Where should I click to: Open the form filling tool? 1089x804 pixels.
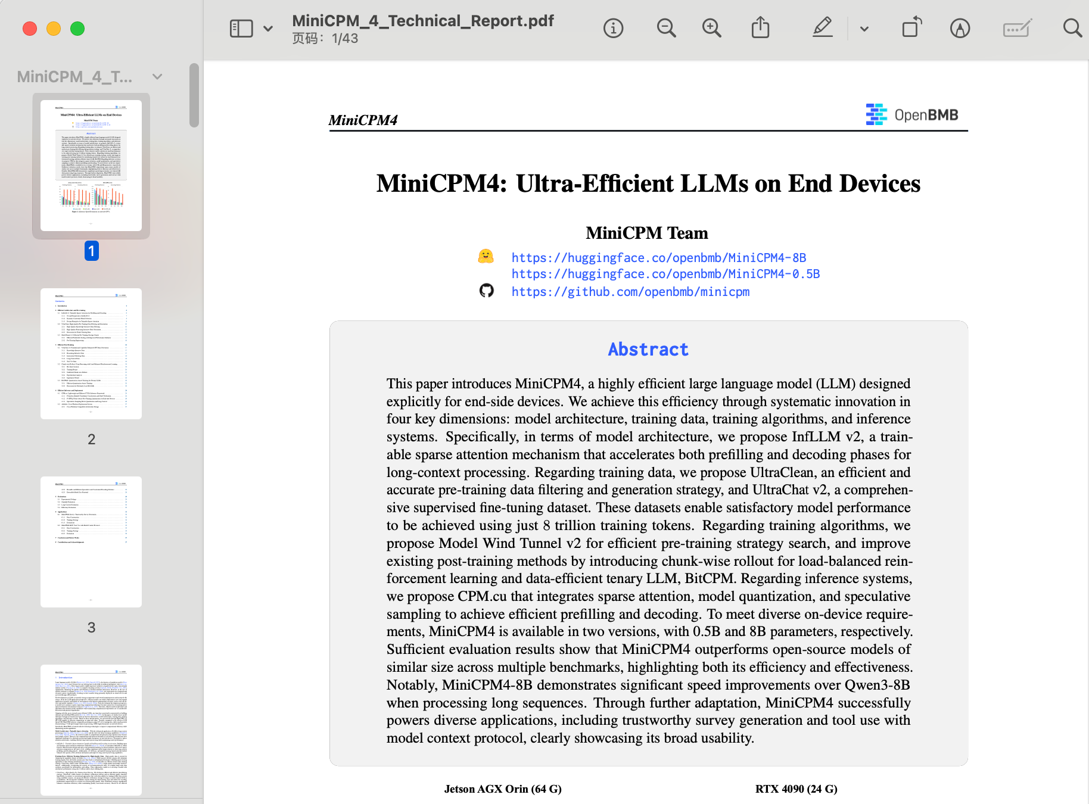1017,29
